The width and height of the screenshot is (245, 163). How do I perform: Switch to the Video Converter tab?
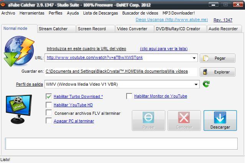point(135,29)
